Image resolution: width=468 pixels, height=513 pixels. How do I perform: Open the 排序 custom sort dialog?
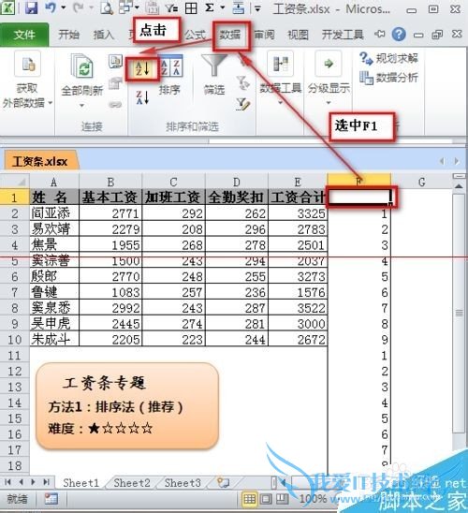pyautogui.click(x=170, y=75)
